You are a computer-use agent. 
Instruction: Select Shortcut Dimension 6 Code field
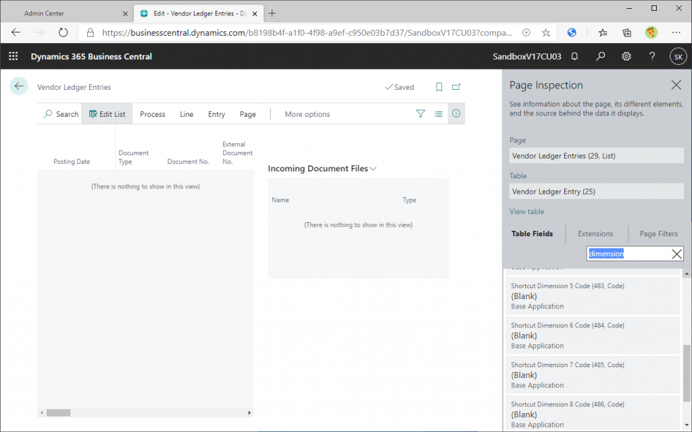592,335
